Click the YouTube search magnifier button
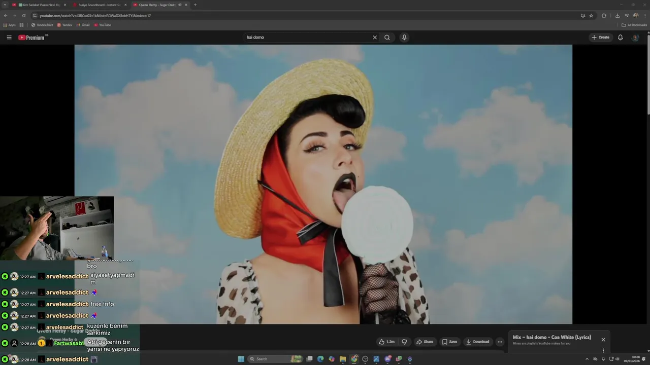This screenshot has height=365, width=650. (387, 38)
